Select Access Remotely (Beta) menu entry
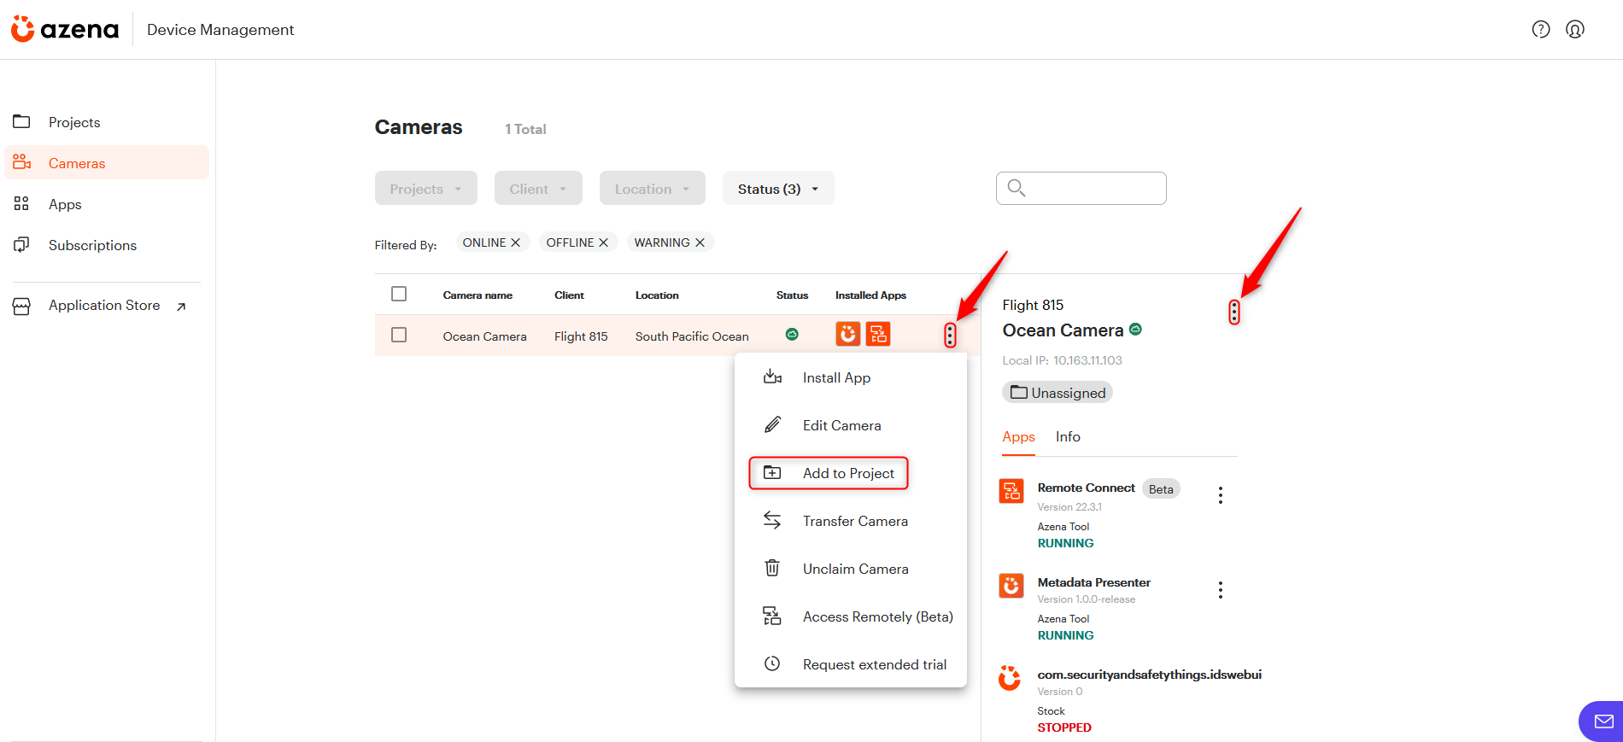Image resolution: width=1623 pixels, height=742 pixels. coord(851,616)
